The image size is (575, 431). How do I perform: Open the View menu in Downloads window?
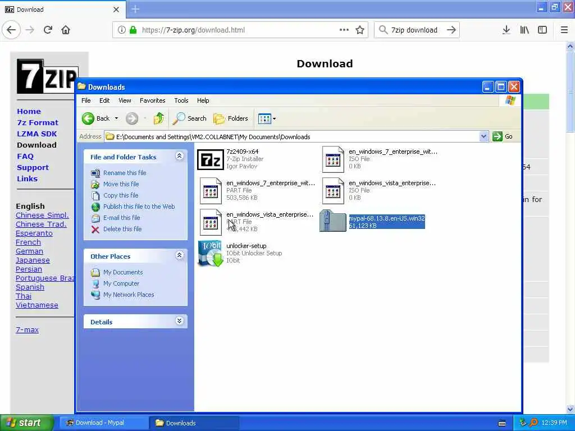coord(125,100)
